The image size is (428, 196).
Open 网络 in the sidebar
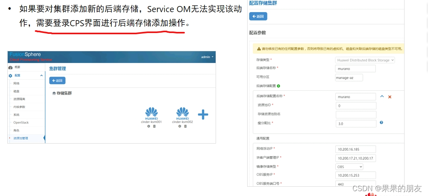pos(16,83)
